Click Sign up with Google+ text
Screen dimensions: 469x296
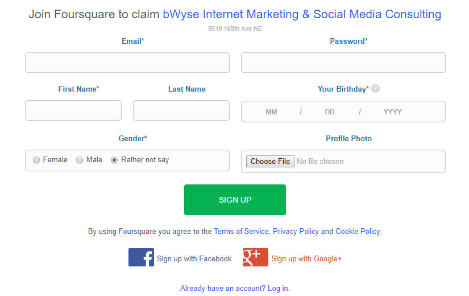pyautogui.click(x=306, y=258)
